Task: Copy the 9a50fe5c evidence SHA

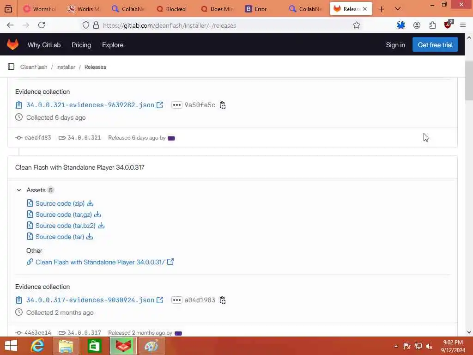Action: pyautogui.click(x=223, y=105)
